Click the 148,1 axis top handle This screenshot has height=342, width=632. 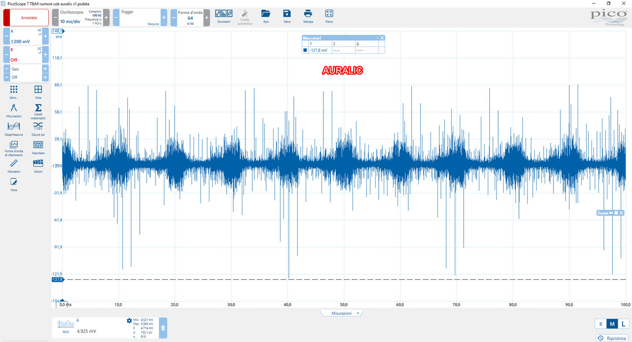coord(58,31)
